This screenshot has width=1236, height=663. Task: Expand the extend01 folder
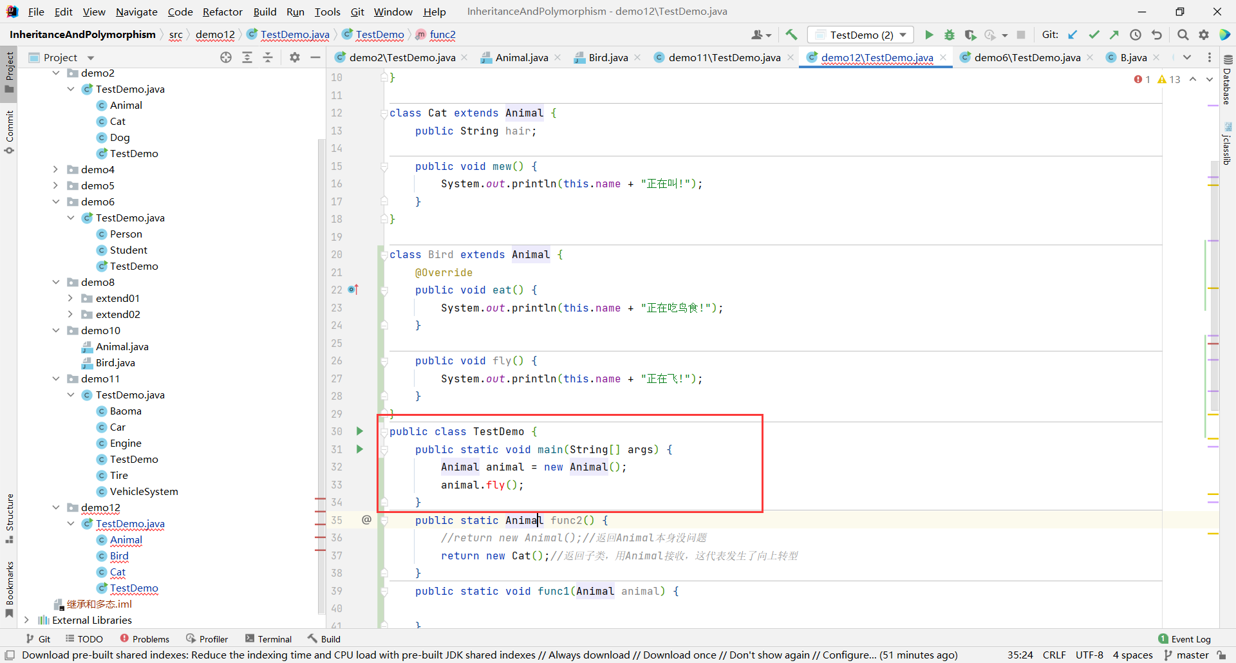[70, 298]
